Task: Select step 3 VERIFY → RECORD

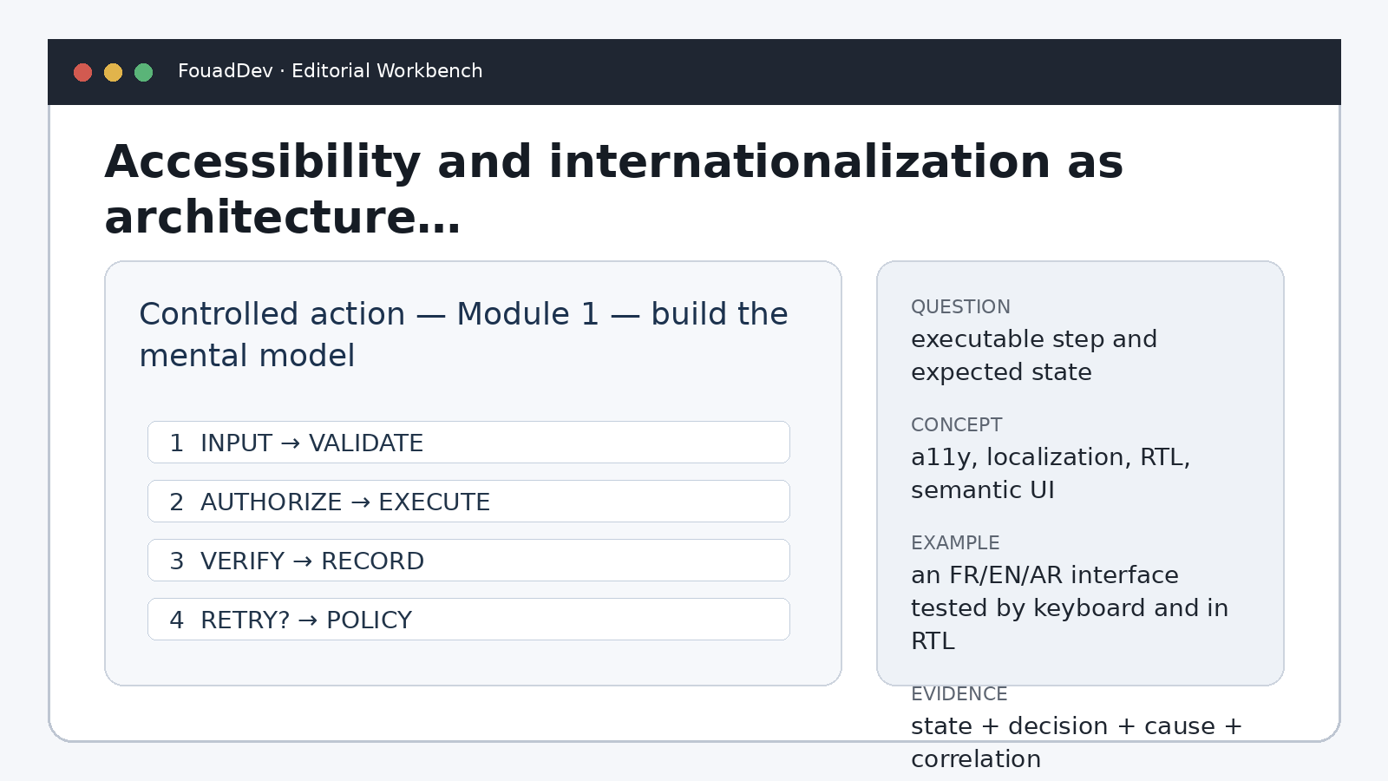Action: coord(468,561)
